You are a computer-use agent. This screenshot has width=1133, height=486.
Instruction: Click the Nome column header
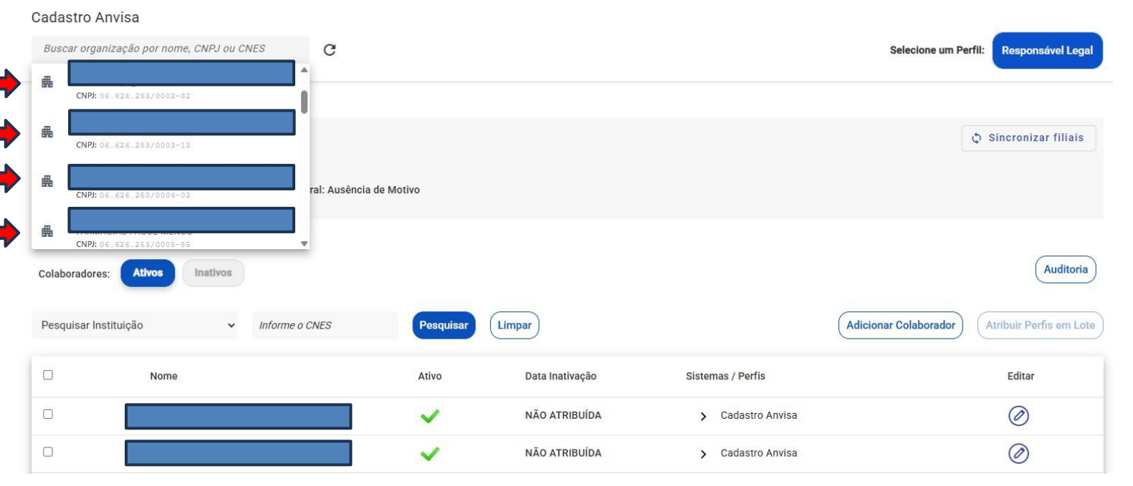pos(163,376)
